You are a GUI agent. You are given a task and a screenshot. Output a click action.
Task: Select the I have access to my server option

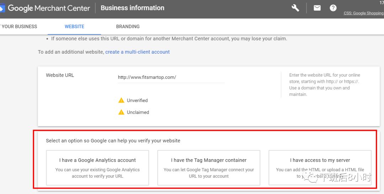tap(320, 167)
